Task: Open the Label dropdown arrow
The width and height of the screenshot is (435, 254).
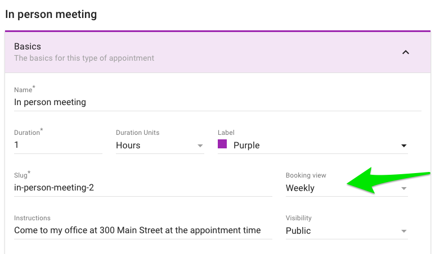Action: 404,146
